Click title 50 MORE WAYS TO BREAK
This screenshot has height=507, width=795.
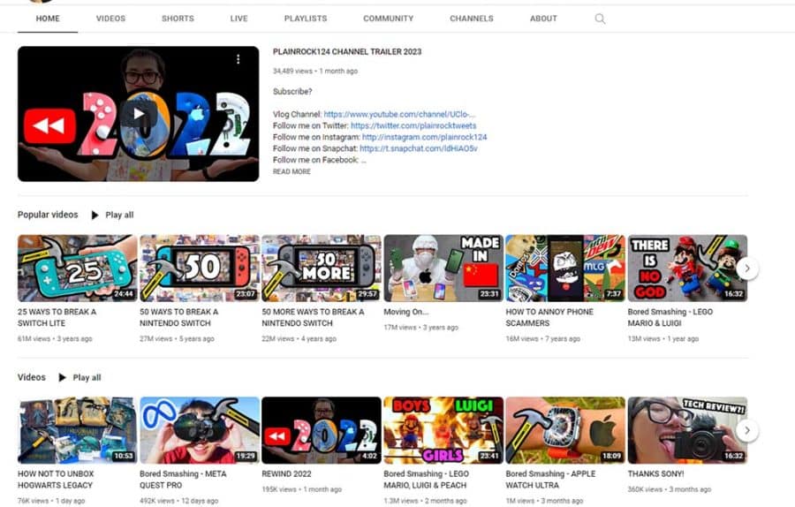pyautogui.click(x=313, y=317)
